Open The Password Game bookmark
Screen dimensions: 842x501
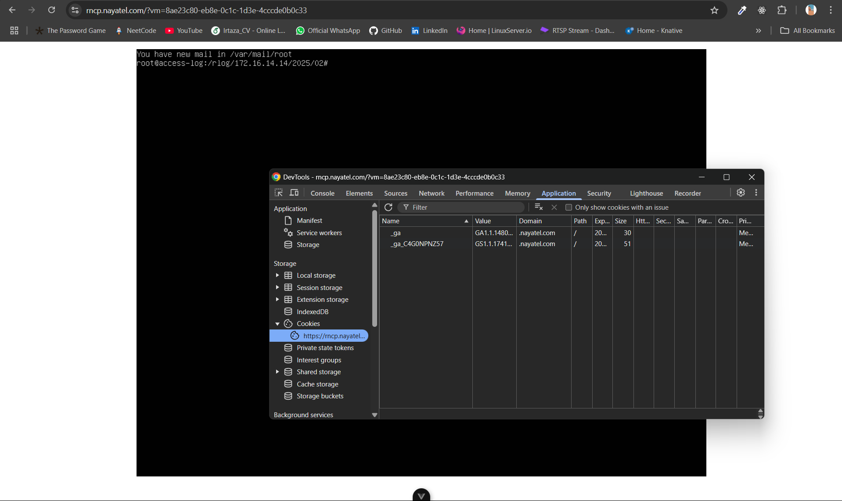click(71, 30)
